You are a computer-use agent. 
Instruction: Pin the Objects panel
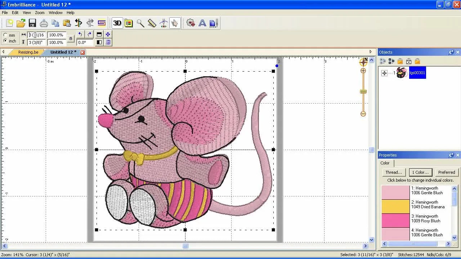451,52
